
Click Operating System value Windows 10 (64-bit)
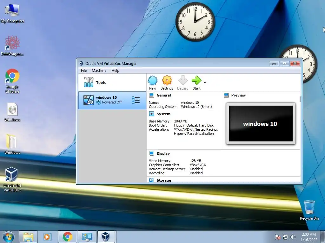point(196,107)
